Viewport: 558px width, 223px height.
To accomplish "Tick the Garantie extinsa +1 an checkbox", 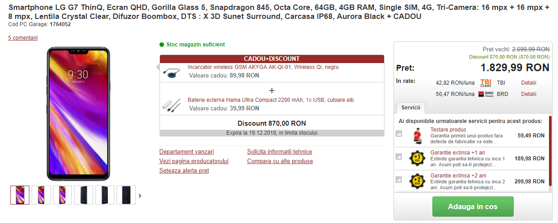I will [x=399, y=157].
